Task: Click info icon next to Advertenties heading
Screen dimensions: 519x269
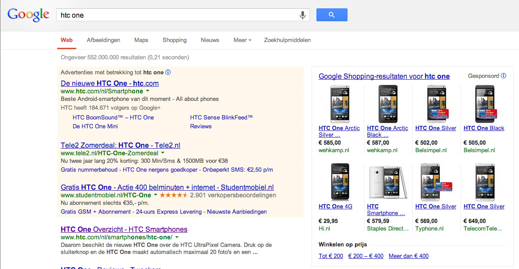Action: [168, 72]
